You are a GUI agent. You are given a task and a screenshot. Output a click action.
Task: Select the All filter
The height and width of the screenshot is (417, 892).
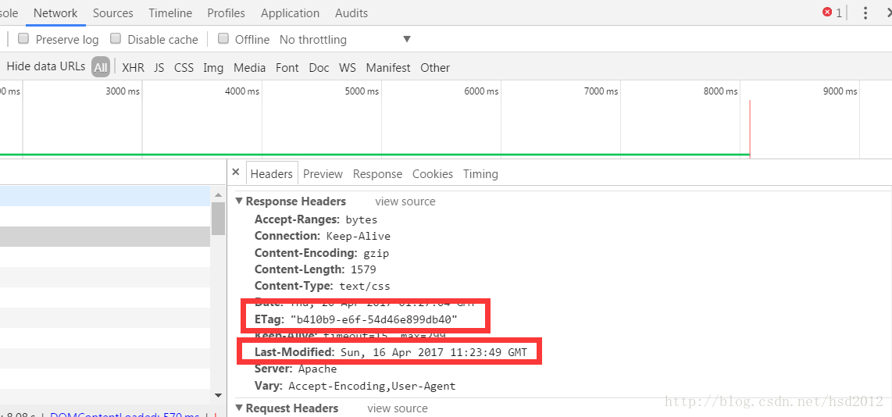(x=101, y=67)
